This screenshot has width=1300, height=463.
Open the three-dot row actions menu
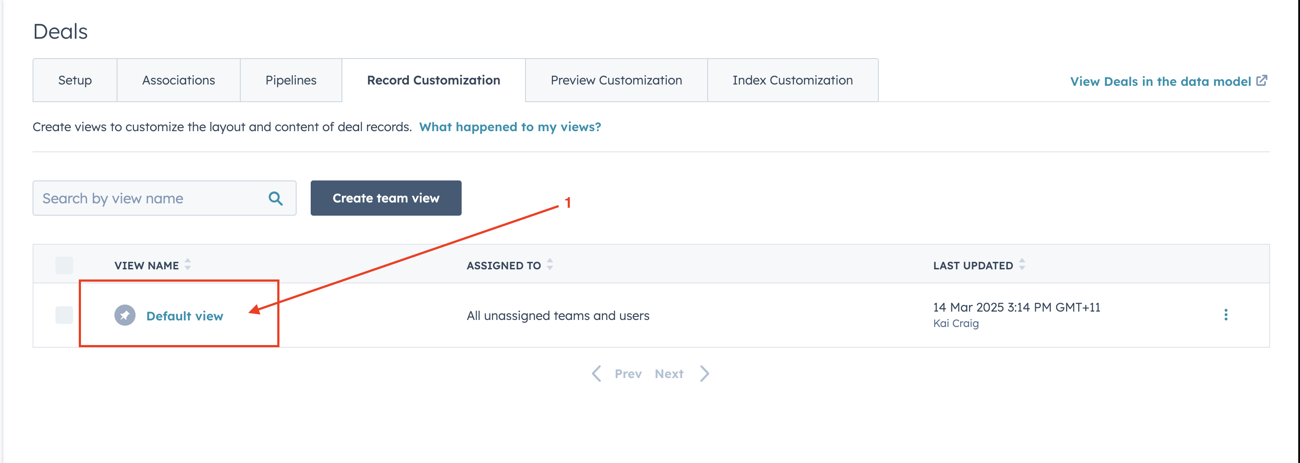[x=1225, y=315]
